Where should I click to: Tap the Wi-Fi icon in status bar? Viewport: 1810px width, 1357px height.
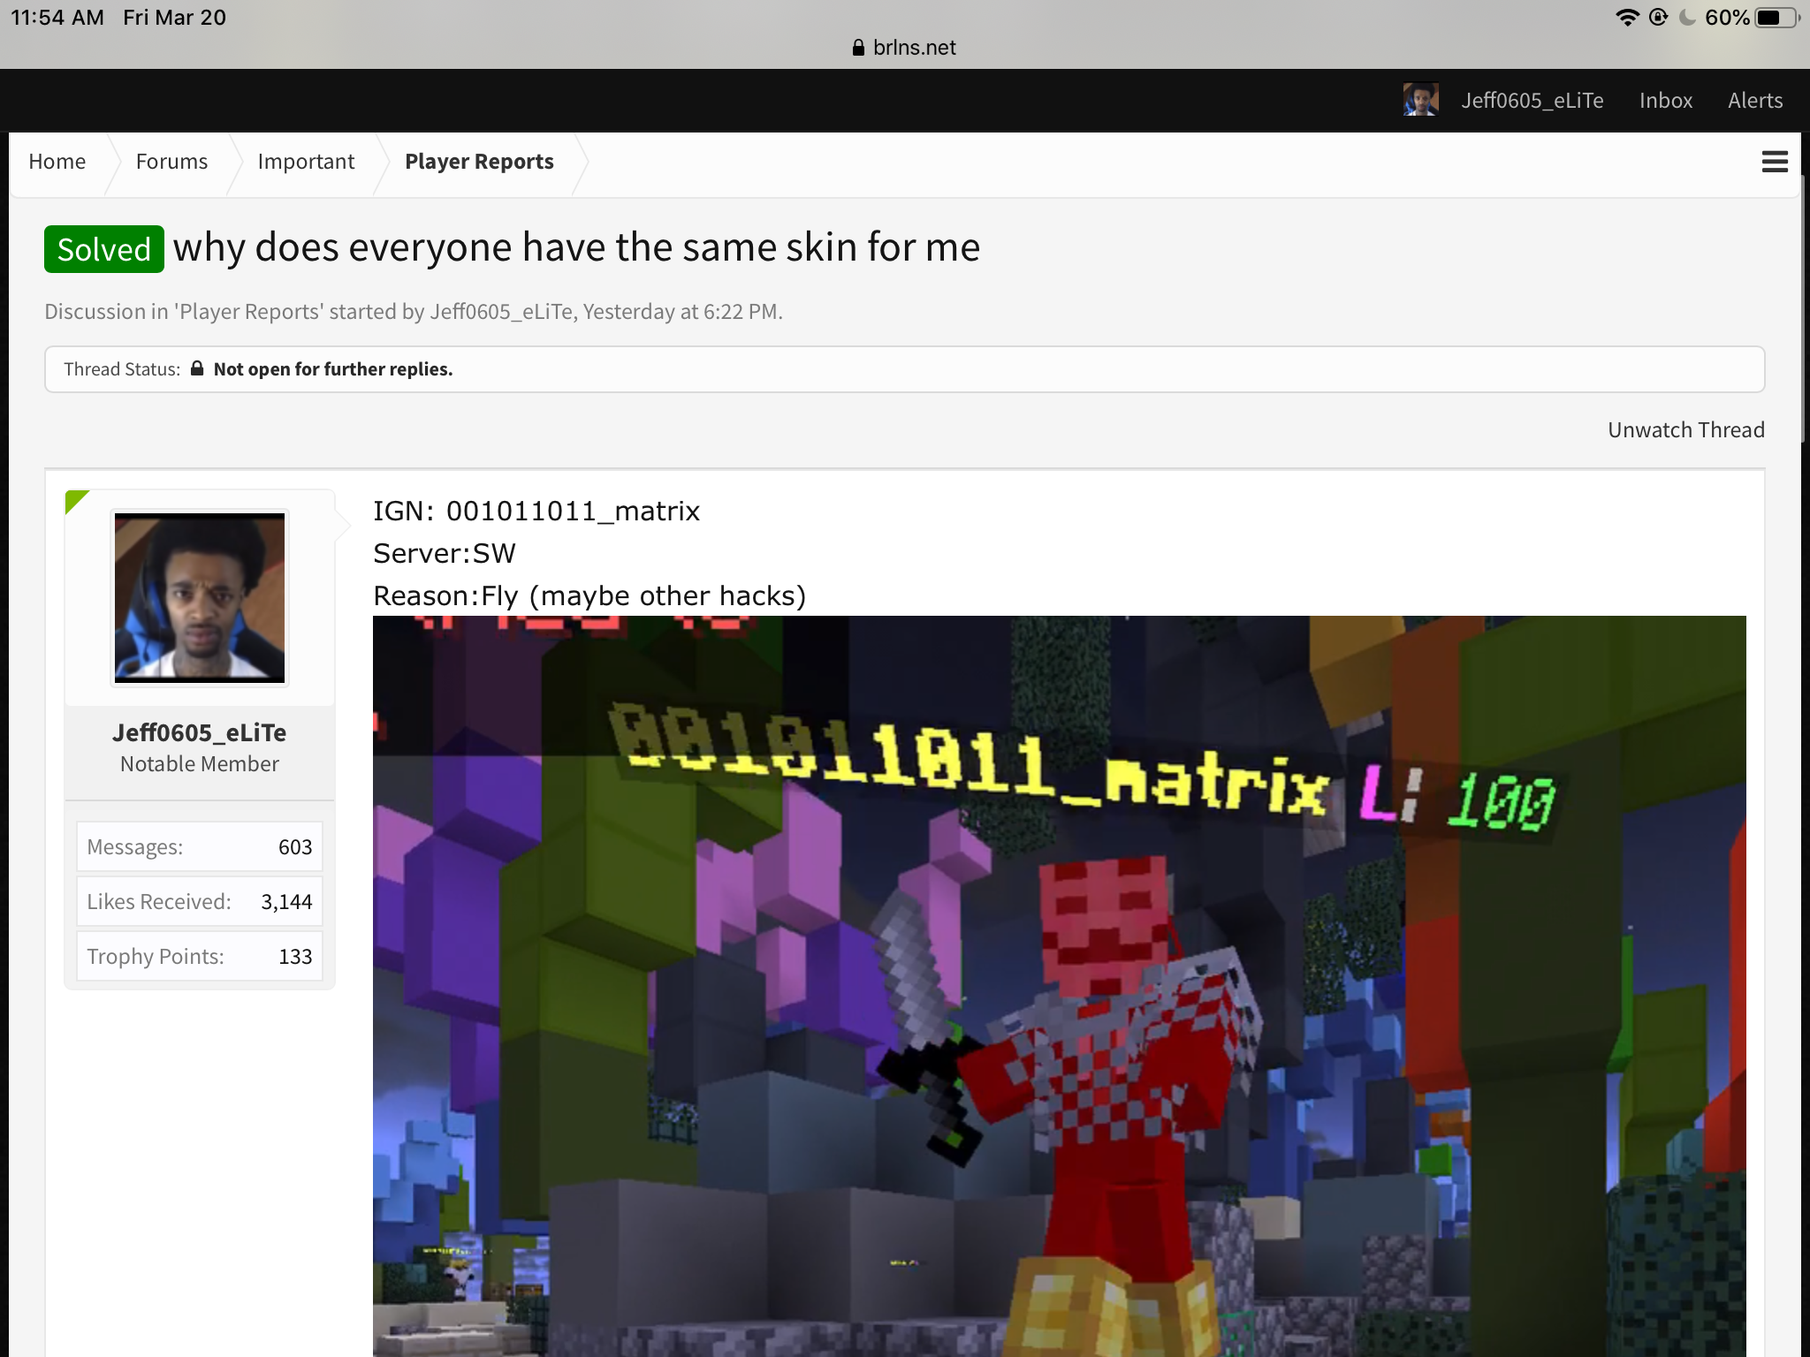(1627, 18)
